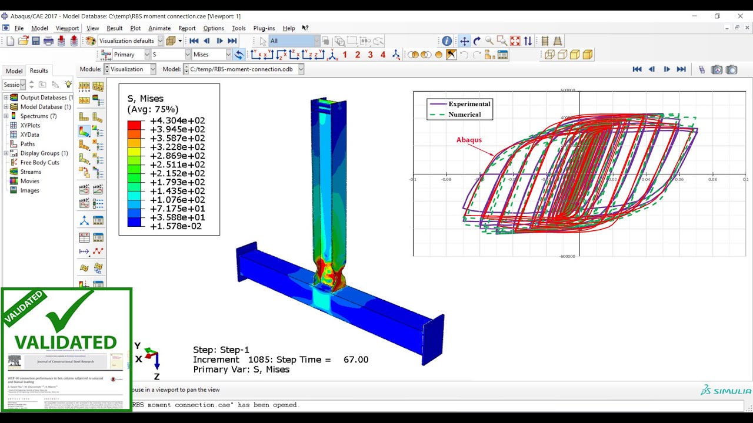Open a file with the folder icon

[23, 41]
